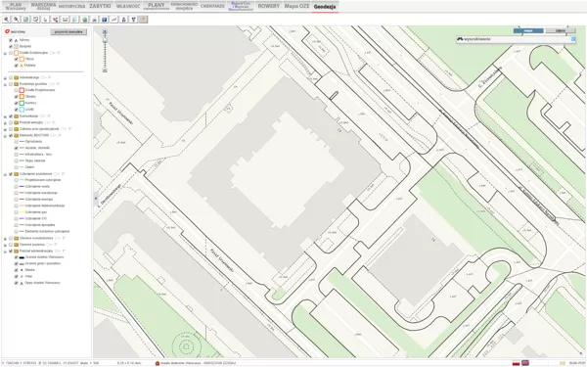Switch to the ZABYTKI tab
Screen dimensions: 587x367
[x=100, y=6]
